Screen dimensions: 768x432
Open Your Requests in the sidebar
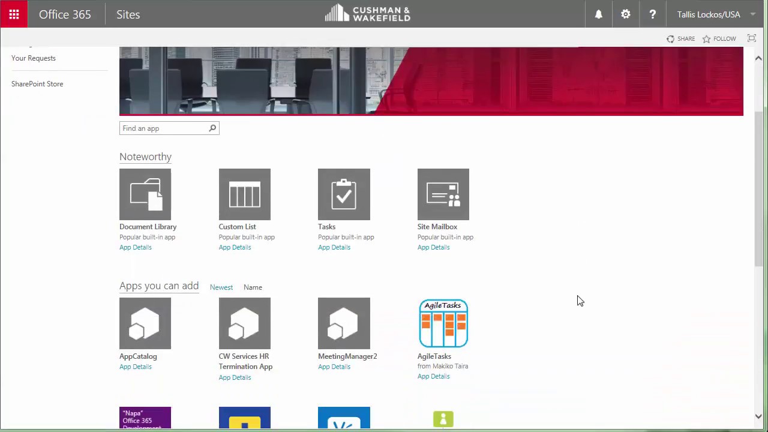pyautogui.click(x=34, y=58)
